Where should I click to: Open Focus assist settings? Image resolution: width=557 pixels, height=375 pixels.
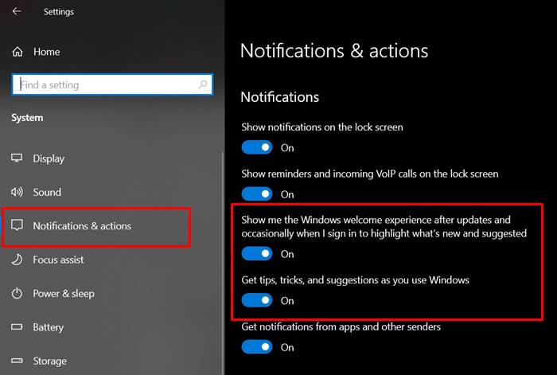(x=58, y=260)
